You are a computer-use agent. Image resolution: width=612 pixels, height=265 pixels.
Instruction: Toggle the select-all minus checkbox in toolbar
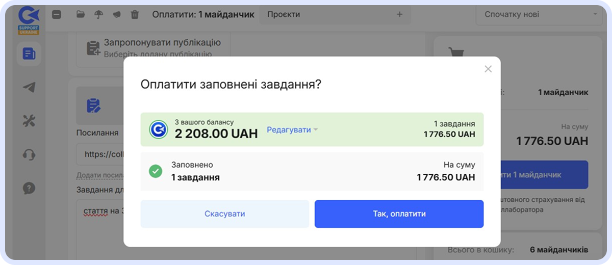57,14
